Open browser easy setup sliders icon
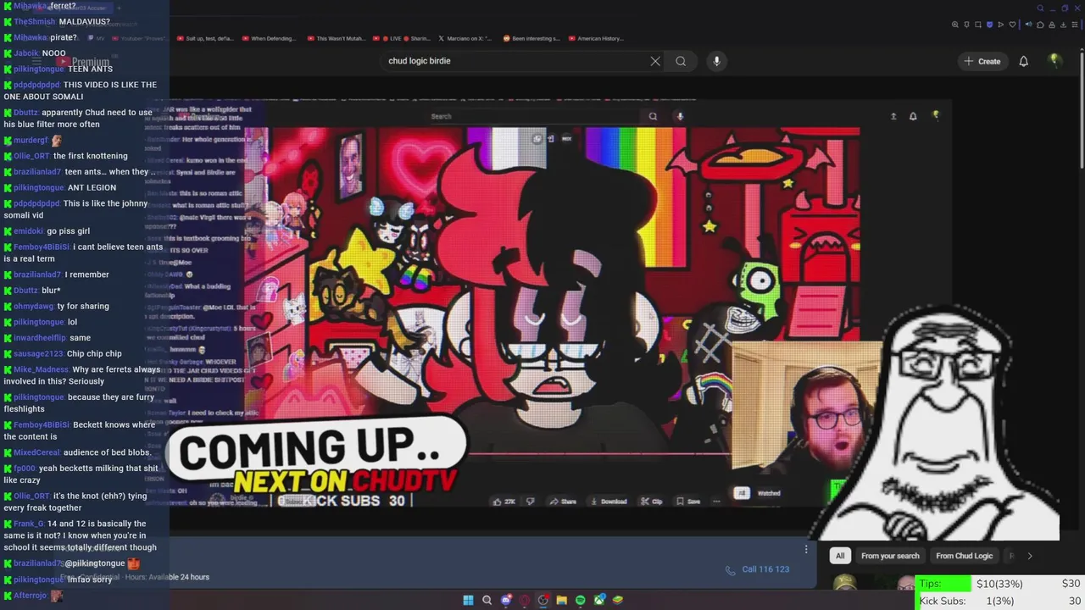Viewport: 1085px width, 610px height. [x=1075, y=25]
